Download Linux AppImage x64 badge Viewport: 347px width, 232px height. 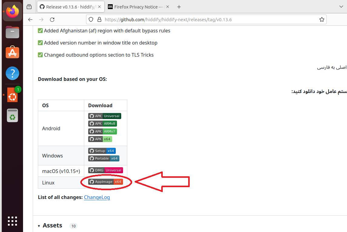tap(105, 182)
